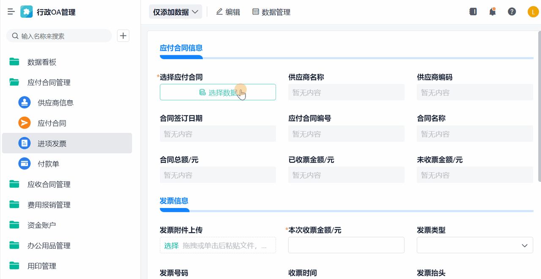Screen dimensions: 541x279
Task: Focus the 本次收票金额 input field
Action: pyautogui.click(x=346, y=245)
